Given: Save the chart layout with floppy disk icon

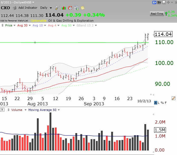Looking at the screenshot, I should coord(164,2).
